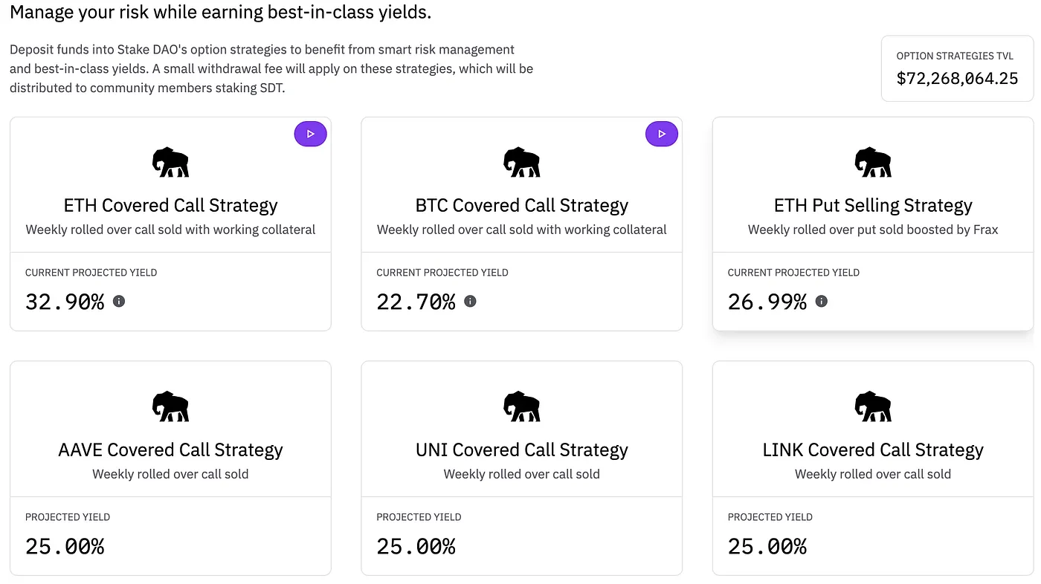
Task: Click play button on BTC Covered Call card
Action: 661,134
